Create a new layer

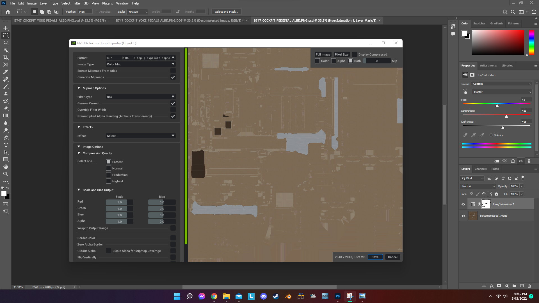(522, 286)
